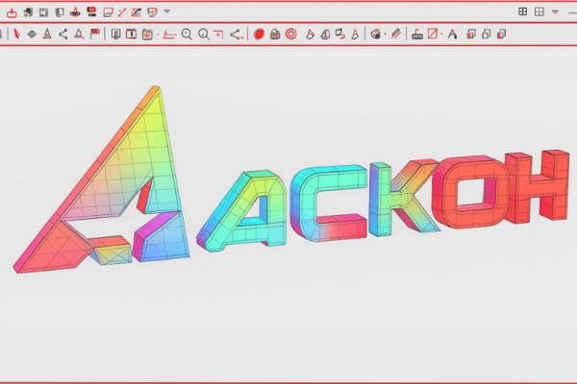Click the red pencil-on-lines sketch icon

(137, 12)
